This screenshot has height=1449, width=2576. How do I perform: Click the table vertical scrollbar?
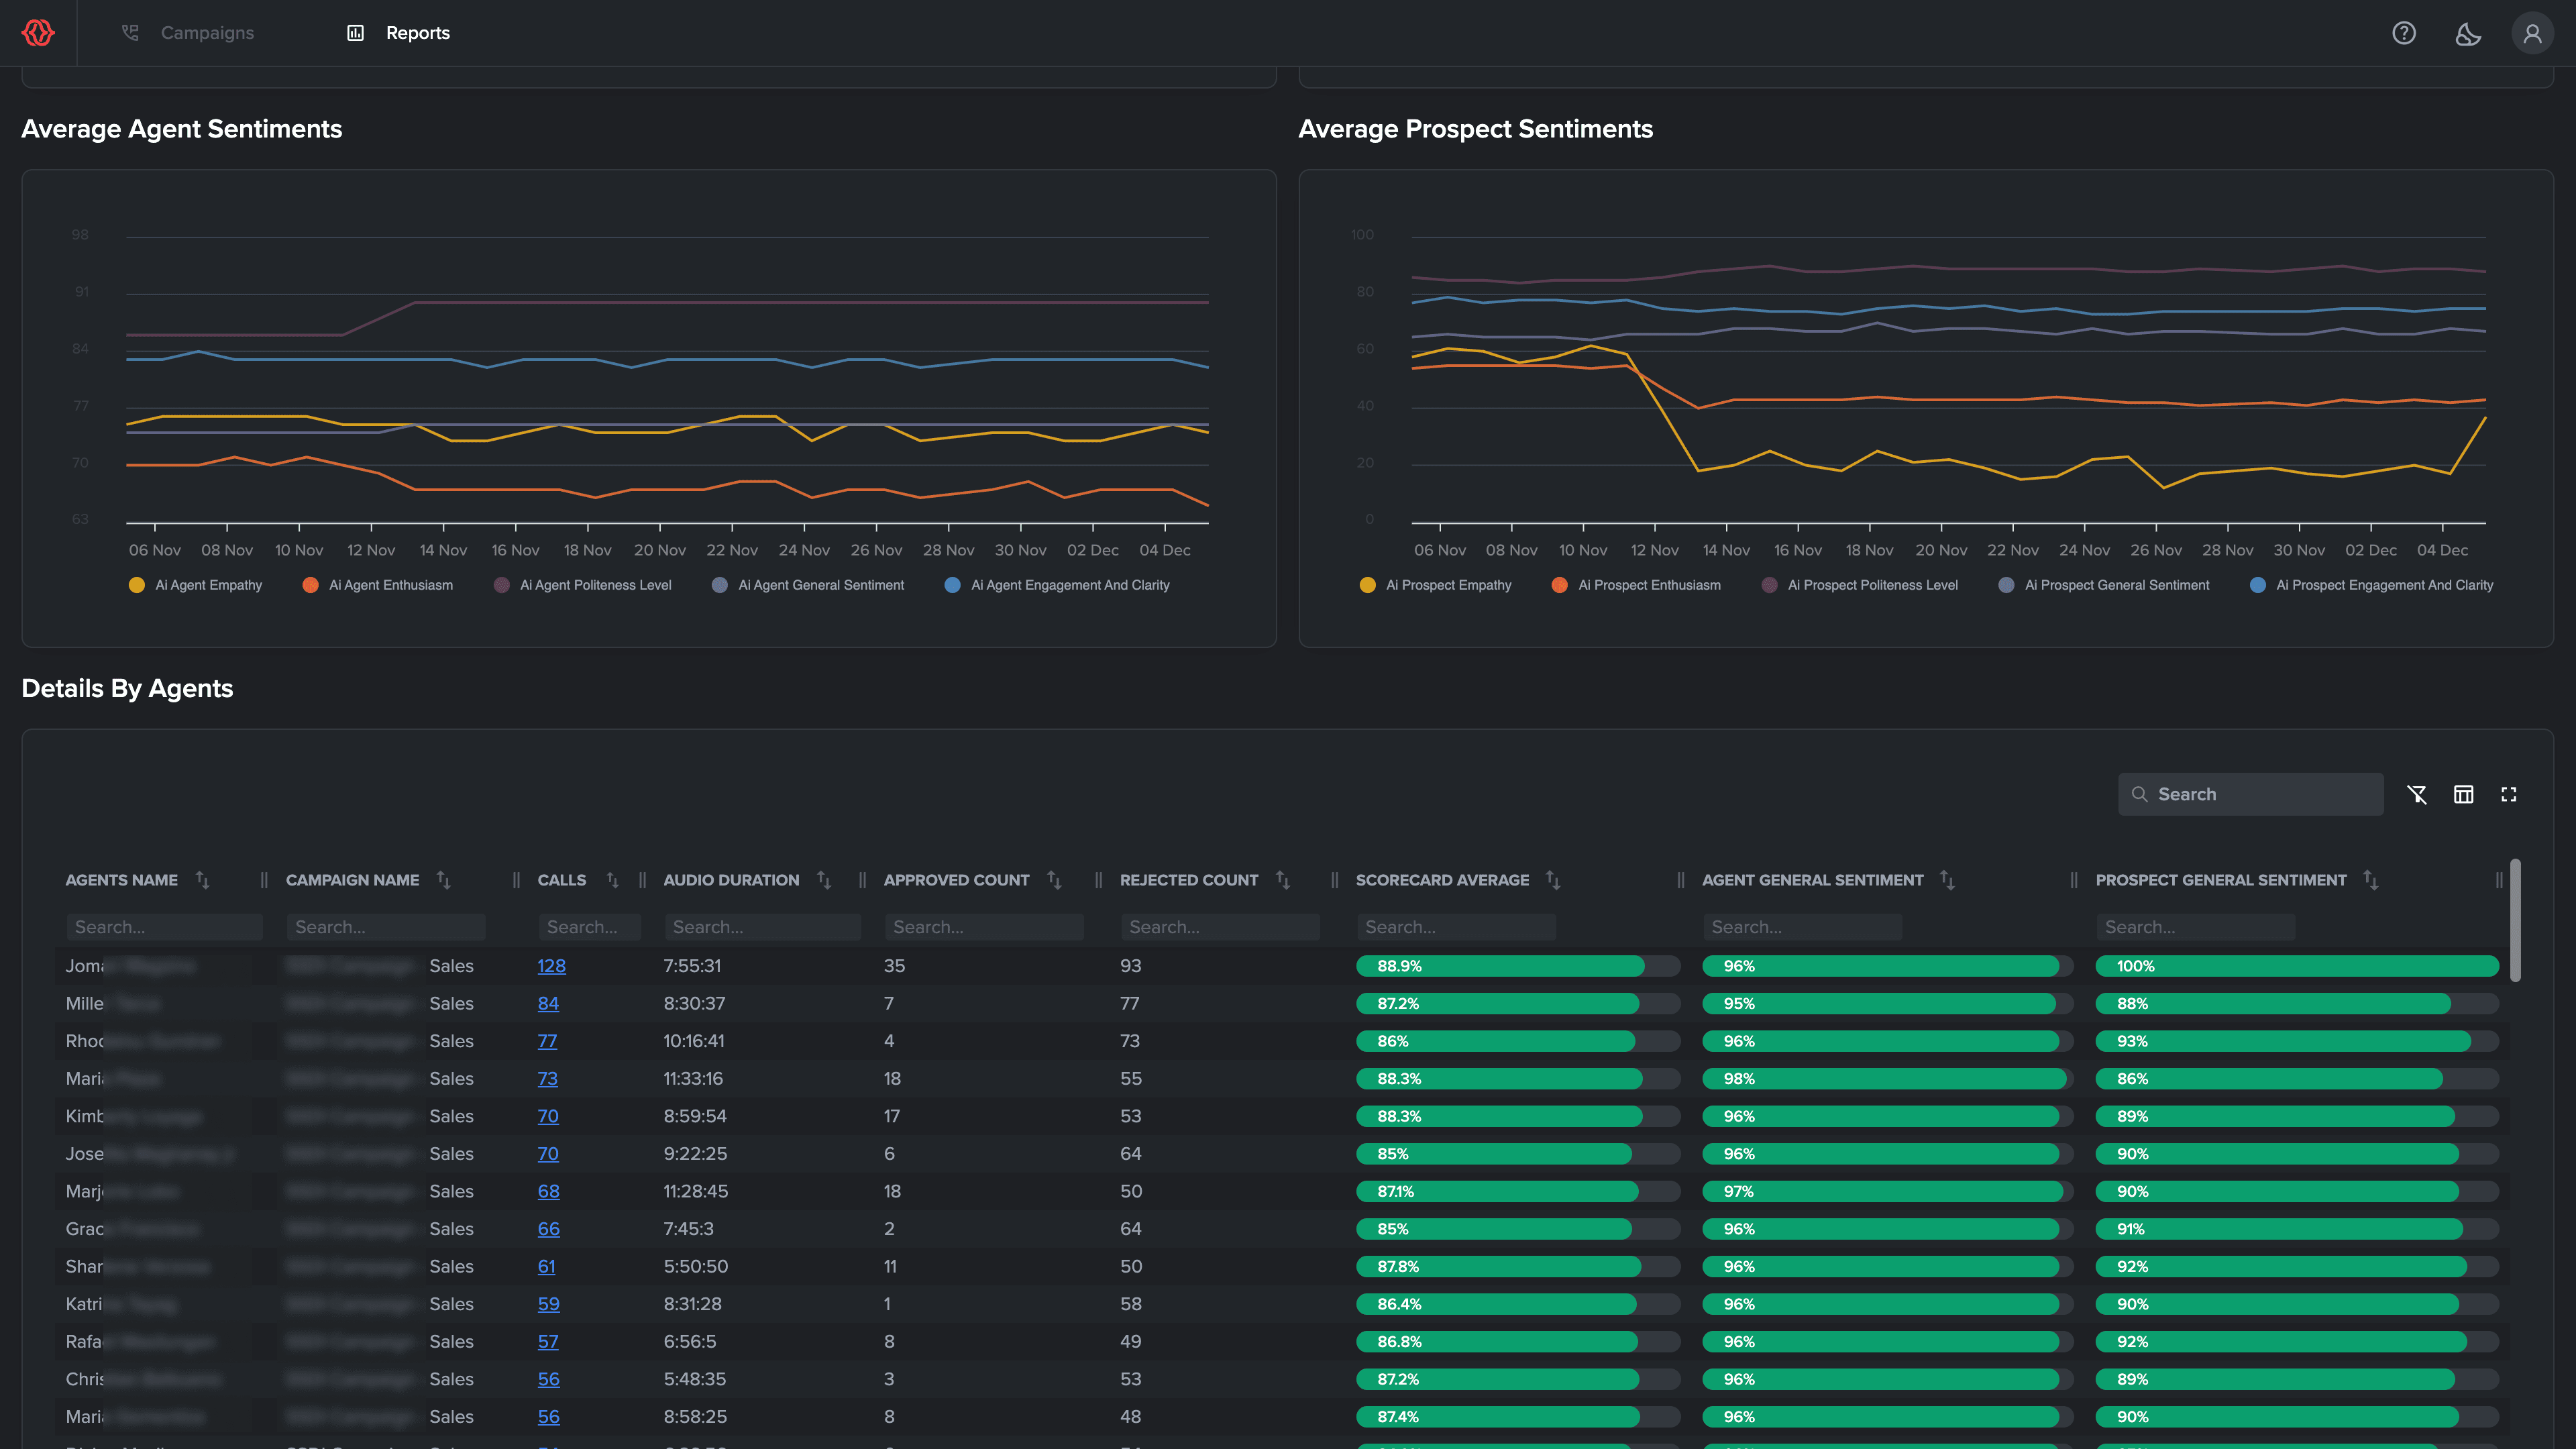click(x=2515, y=920)
